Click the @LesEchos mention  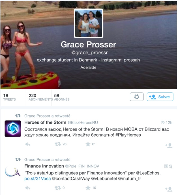point(148,173)
